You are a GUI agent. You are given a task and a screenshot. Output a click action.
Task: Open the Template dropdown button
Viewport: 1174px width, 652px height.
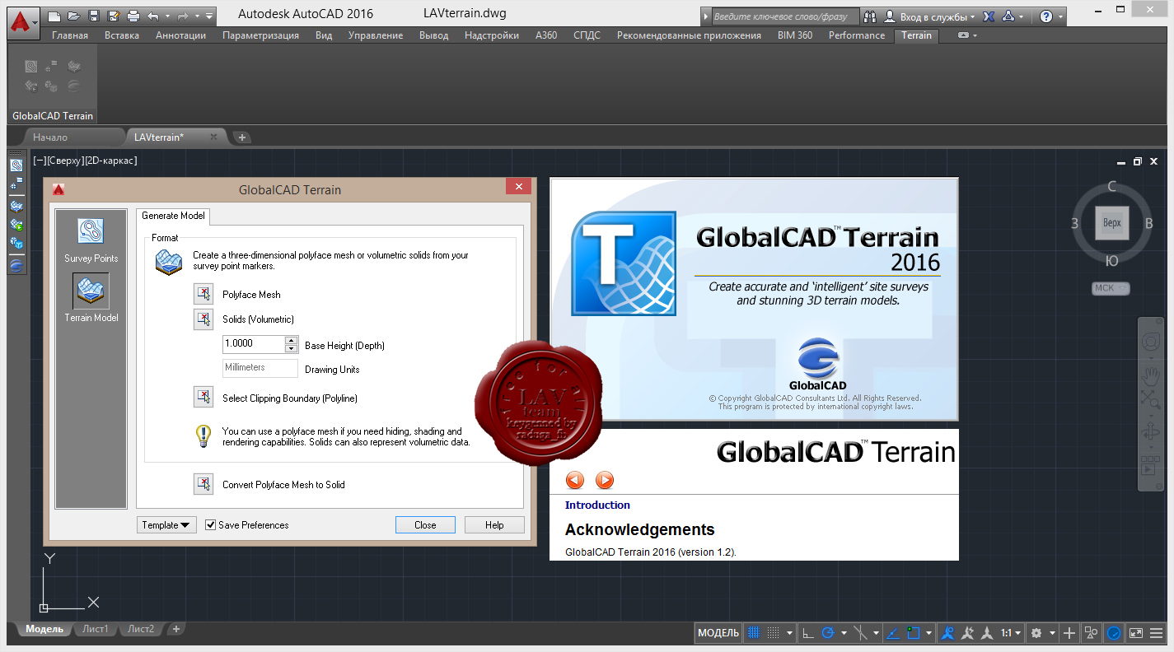(x=166, y=525)
